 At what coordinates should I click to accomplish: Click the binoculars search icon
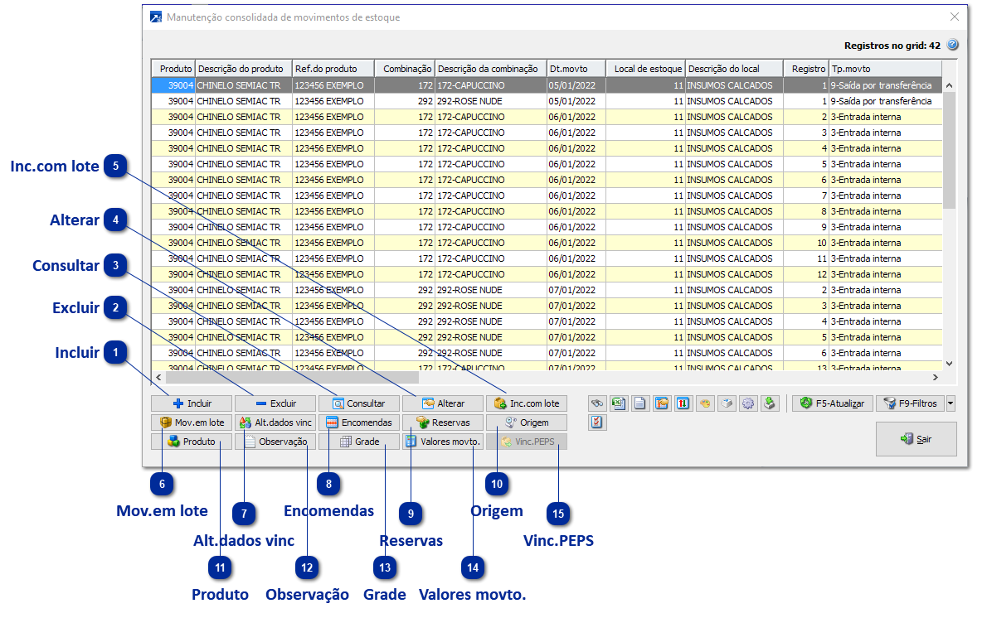click(597, 403)
